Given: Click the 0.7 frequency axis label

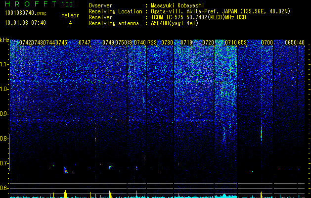Looking at the screenshot, I should point(4,163).
